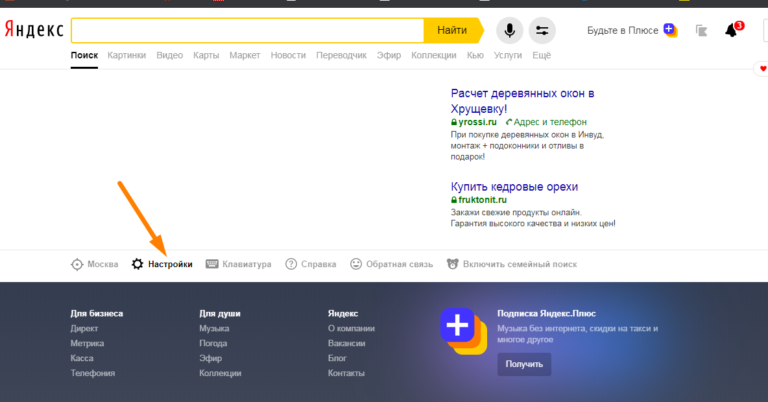Open the Маркет tab
The image size is (768, 402).
[245, 55]
